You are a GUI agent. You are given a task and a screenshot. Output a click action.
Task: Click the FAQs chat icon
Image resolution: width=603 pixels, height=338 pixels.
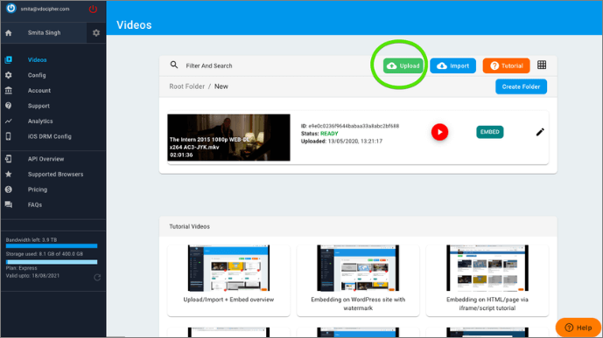[9, 205]
